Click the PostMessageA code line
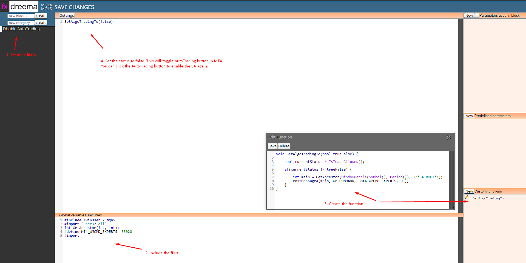 coord(351,181)
